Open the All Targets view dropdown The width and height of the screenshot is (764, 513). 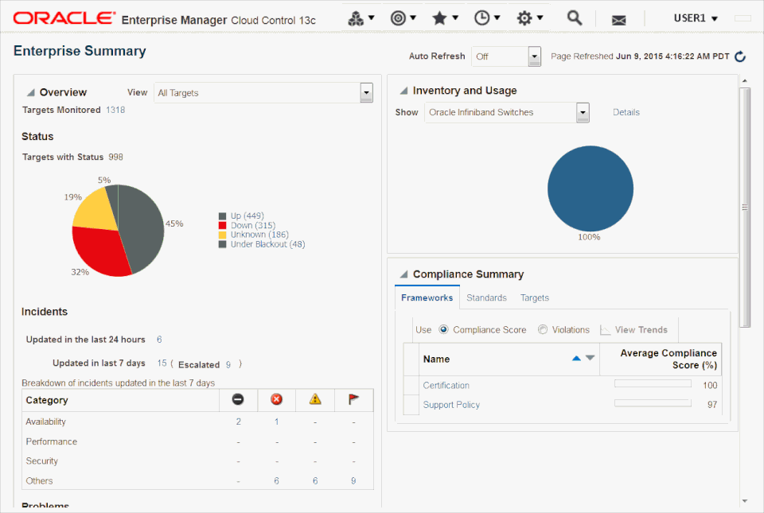click(x=366, y=92)
